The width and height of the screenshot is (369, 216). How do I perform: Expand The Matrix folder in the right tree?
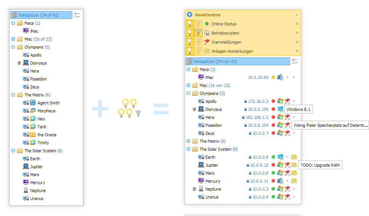[x=188, y=141]
